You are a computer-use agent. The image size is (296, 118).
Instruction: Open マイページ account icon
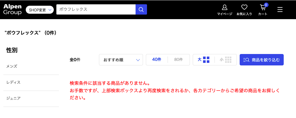(225, 10)
